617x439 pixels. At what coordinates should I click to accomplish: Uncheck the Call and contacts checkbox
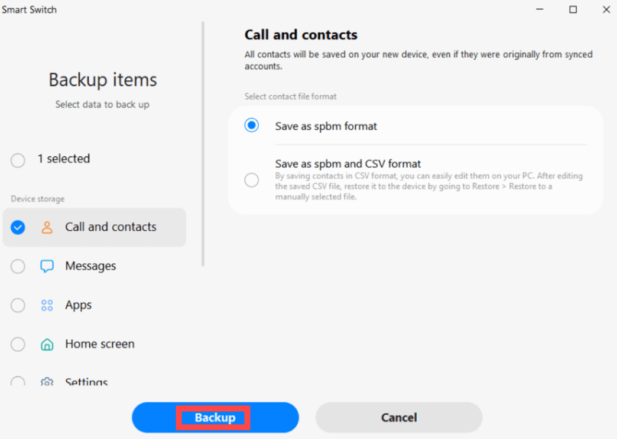[x=18, y=227]
